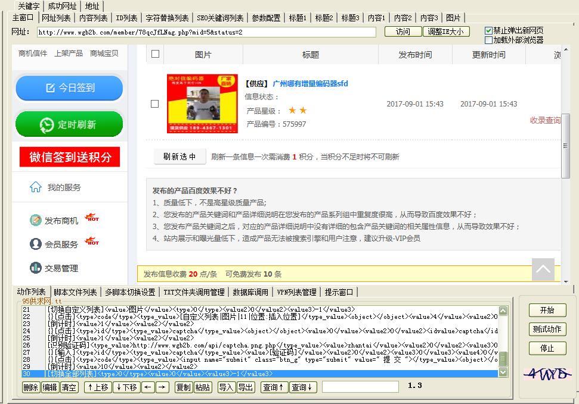Screen dimensions: 579x404
Task: Click the 导入 import button
Action: click(227, 387)
